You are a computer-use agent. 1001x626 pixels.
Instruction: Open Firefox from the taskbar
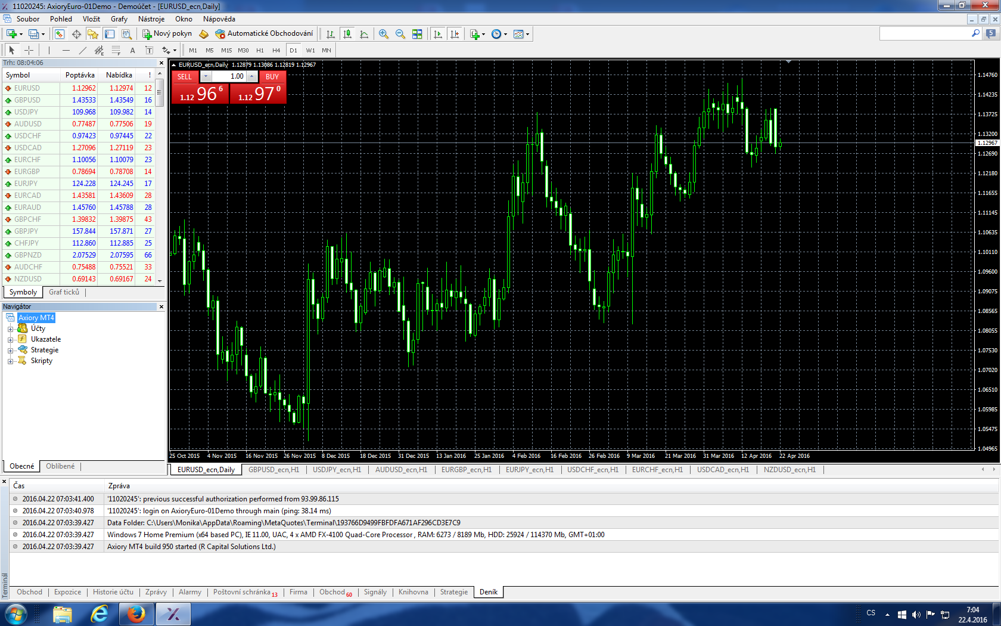(136, 613)
